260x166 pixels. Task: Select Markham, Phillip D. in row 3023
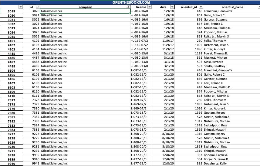[231, 28]
